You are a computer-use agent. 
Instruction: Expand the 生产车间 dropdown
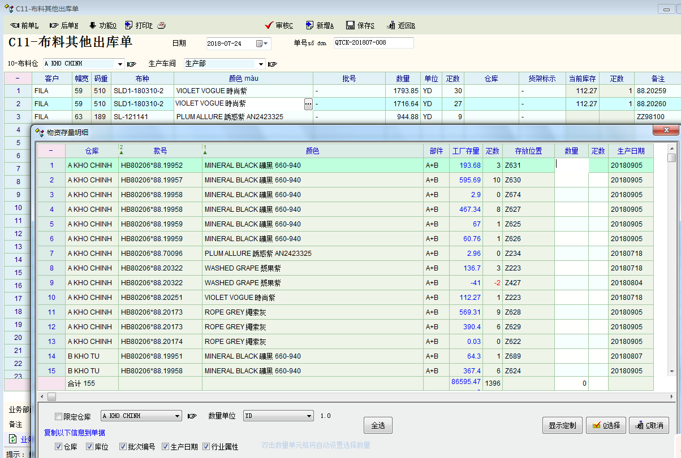pyautogui.click(x=261, y=64)
